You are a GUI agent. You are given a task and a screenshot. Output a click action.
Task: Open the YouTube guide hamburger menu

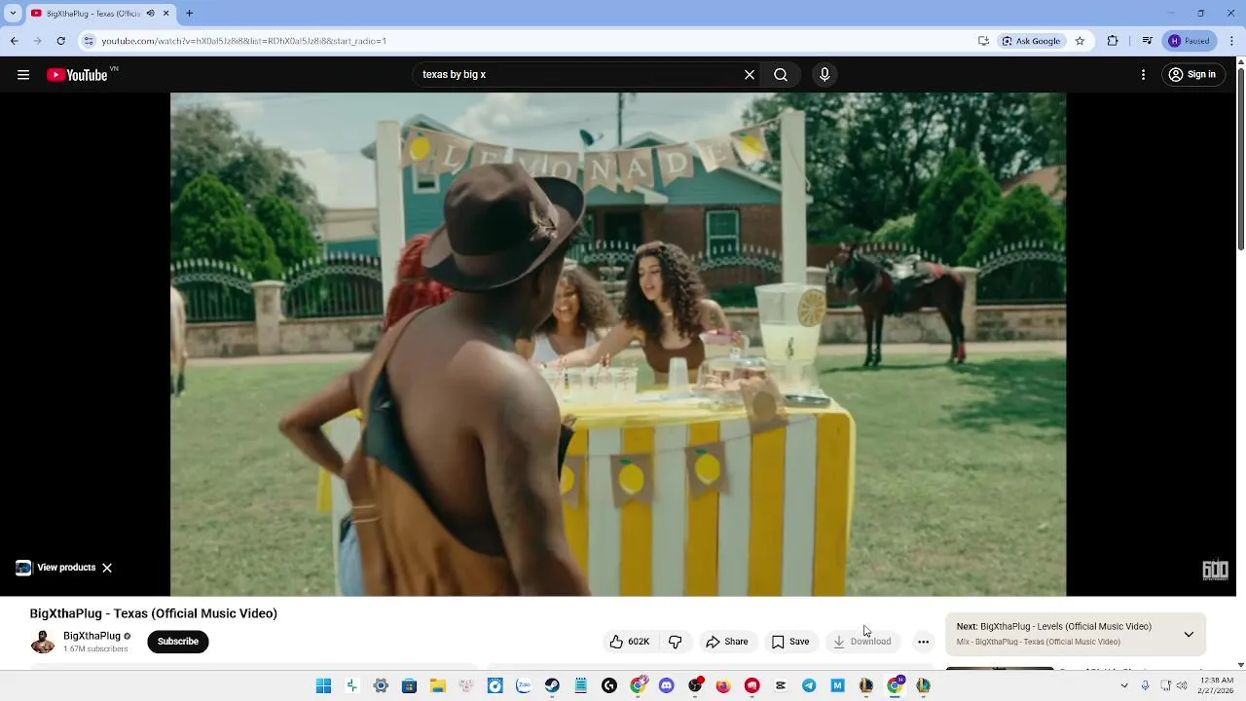23,75
